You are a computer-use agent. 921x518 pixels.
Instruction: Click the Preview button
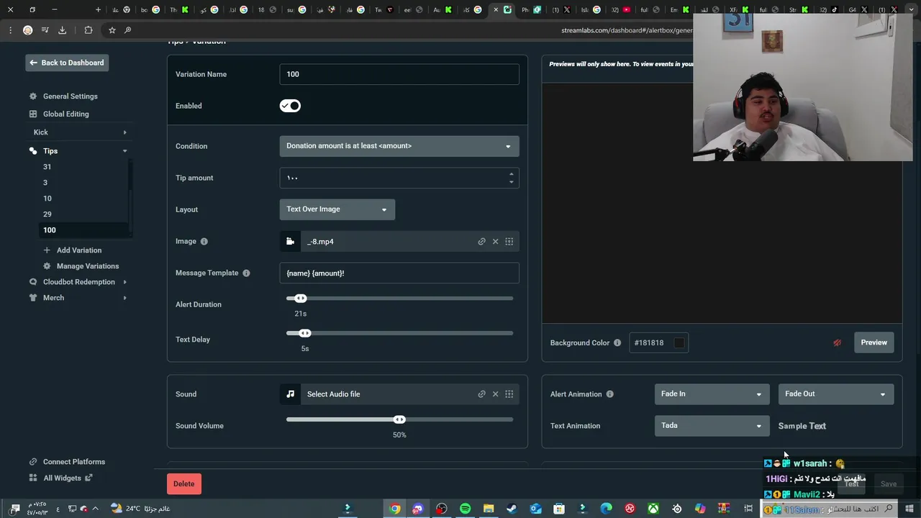click(874, 342)
